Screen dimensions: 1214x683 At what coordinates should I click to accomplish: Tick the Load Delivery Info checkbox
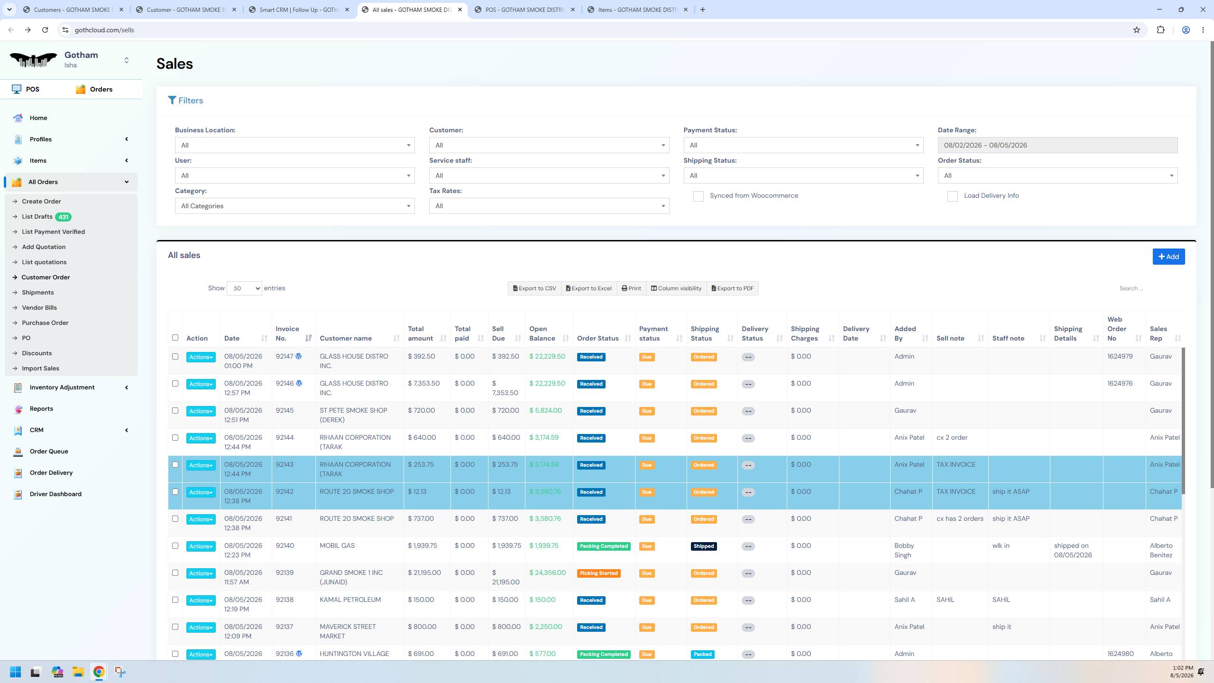tap(952, 196)
